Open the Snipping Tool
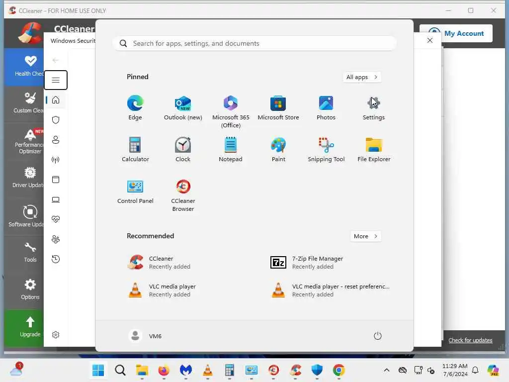This screenshot has height=382, width=509. click(326, 149)
